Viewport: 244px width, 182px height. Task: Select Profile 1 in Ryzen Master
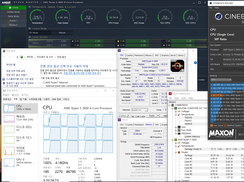[x=13, y=21]
